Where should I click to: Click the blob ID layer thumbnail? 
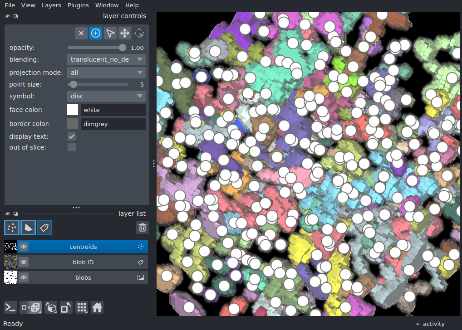coord(10,262)
